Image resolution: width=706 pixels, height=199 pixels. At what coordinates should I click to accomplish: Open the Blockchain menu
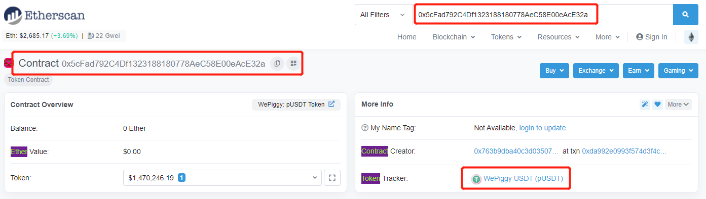(x=454, y=37)
